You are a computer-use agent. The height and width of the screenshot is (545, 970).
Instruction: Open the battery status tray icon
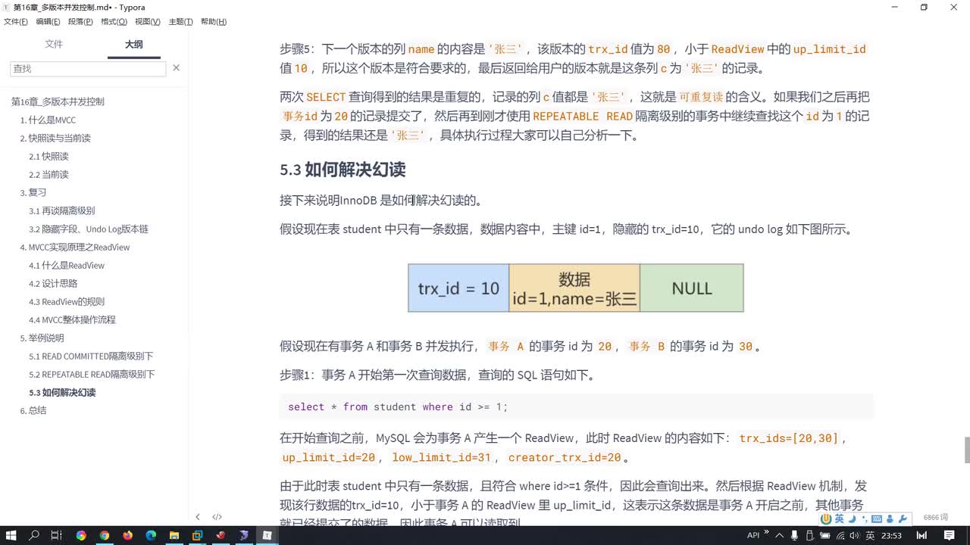click(x=824, y=535)
